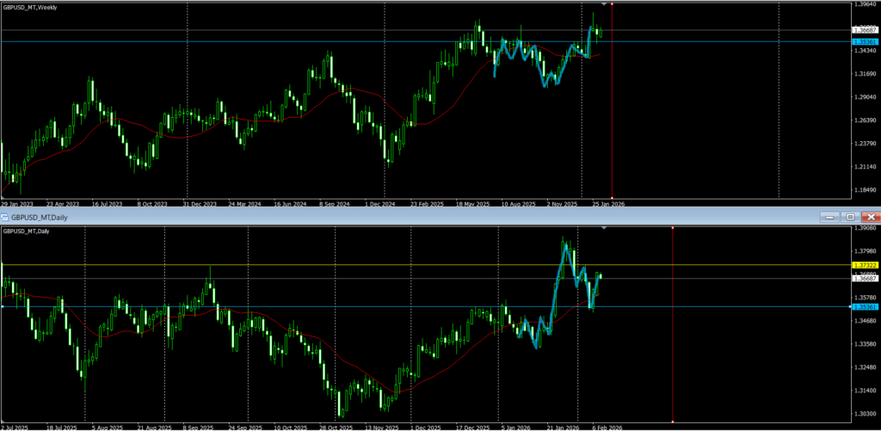Click the GBPUSD_MT,Weekly chart label
The width and height of the screenshot is (881, 431).
tap(30, 6)
